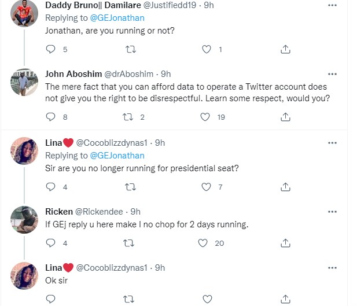Reply to Daddy Bruno's tweet

coord(51,50)
